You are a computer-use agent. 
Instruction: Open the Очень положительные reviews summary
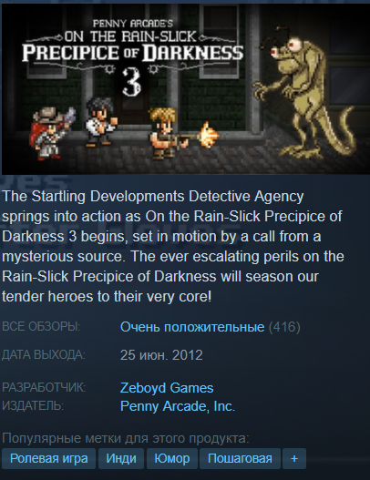192,327
